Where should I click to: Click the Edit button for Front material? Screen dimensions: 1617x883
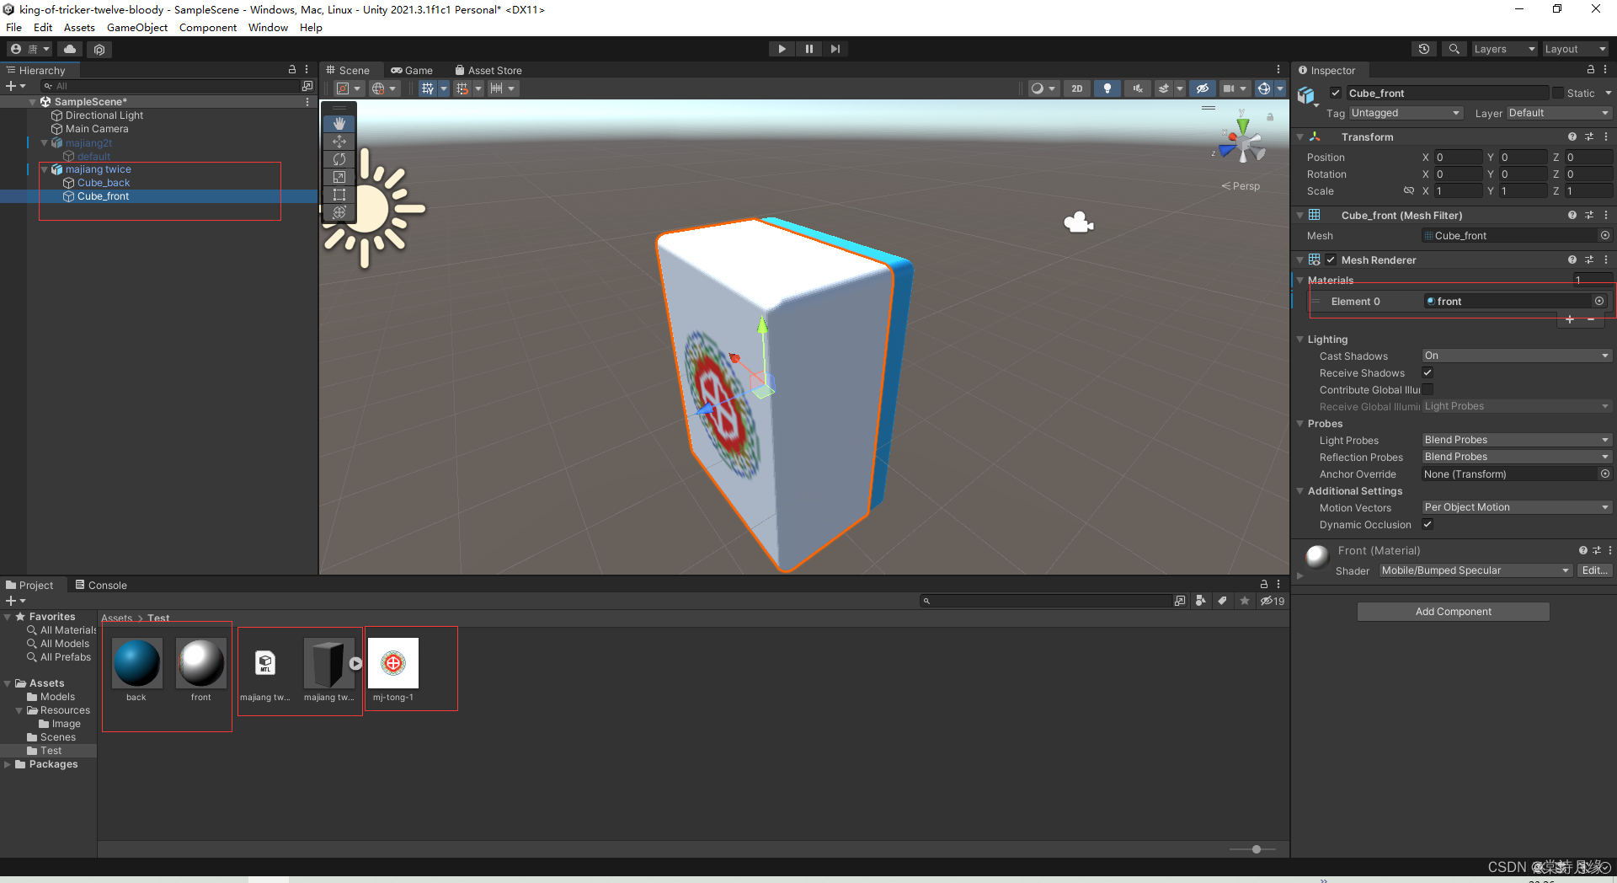pyautogui.click(x=1594, y=570)
